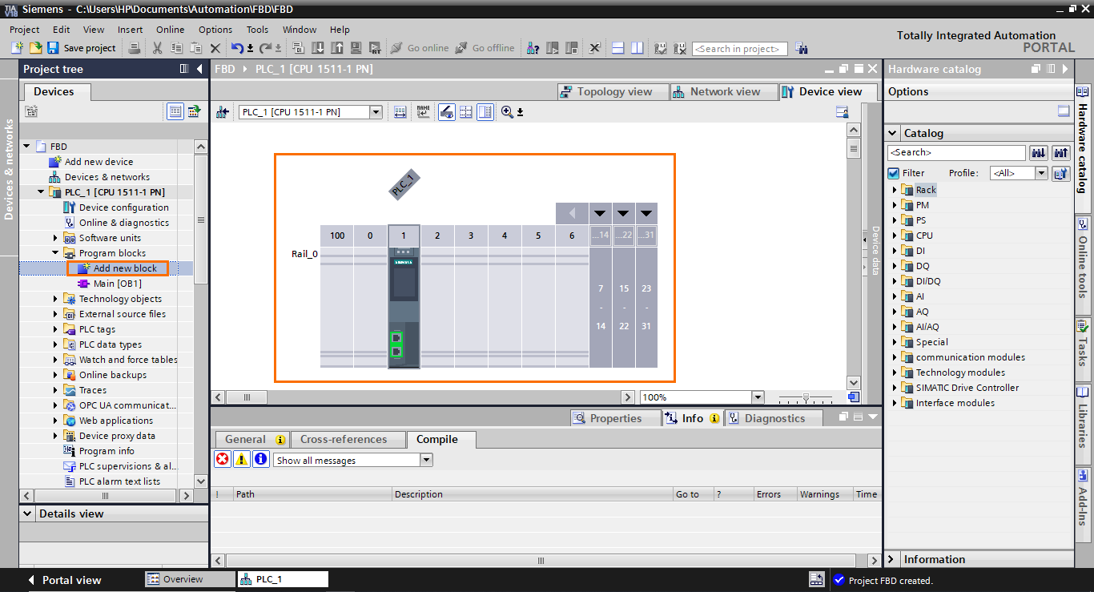The height and width of the screenshot is (592, 1094).
Task: Toggle the page break display icon
Action: (465, 112)
